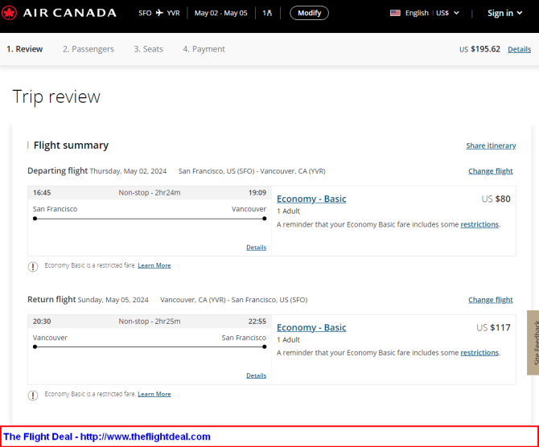539x447 pixels.
Task: Select the 3. Seats step
Action: (x=149, y=49)
